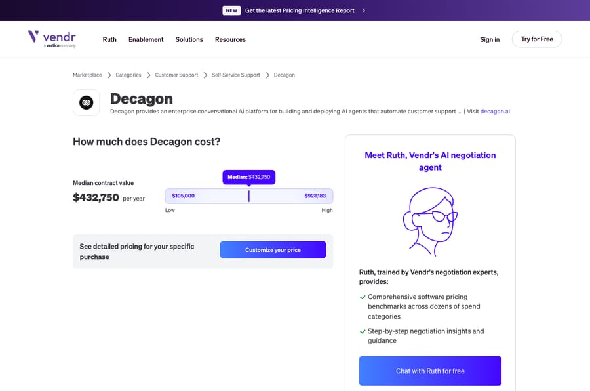Click the Customize your price button
590x391 pixels.
coord(273,250)
